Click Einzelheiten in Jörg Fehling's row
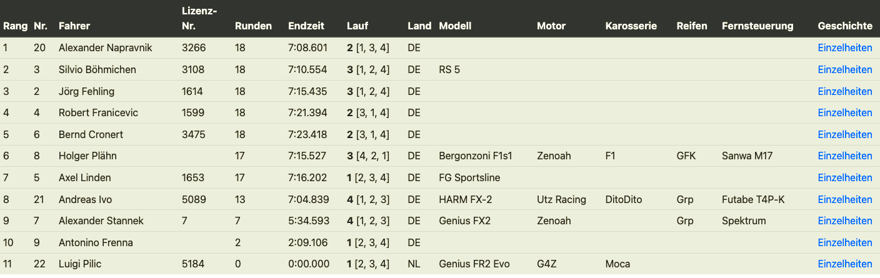 pyautogui.click(x=844, y=91)
